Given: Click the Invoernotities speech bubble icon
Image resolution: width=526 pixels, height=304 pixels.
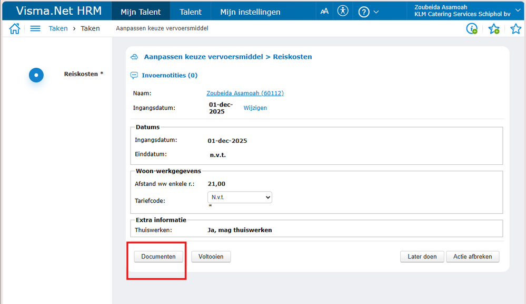Looking at the screenshot, I should [134, 76].
